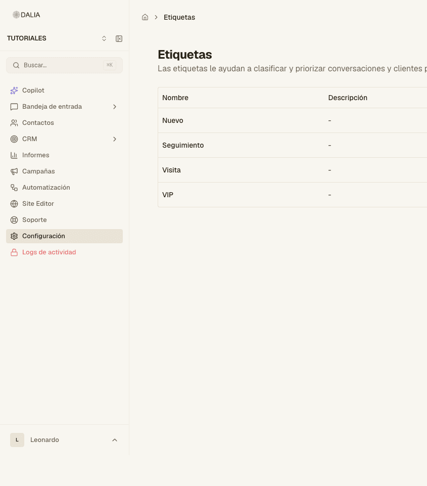Open Copilot from sidebar
This screenshot has width=427, height=486.
[x=64, y=91]
